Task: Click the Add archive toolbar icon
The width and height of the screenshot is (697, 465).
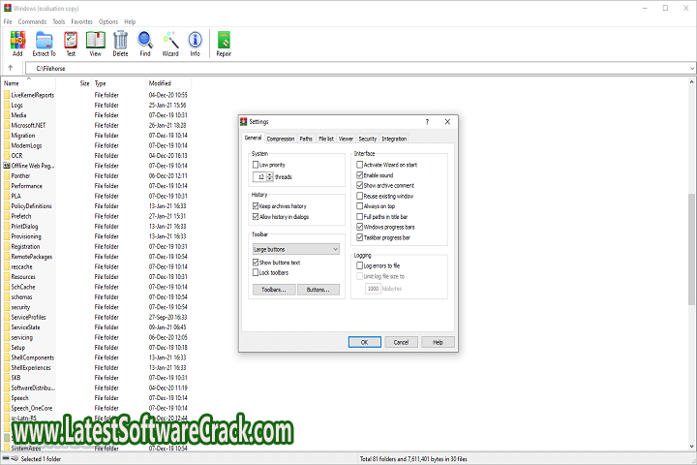Action: 16,42
